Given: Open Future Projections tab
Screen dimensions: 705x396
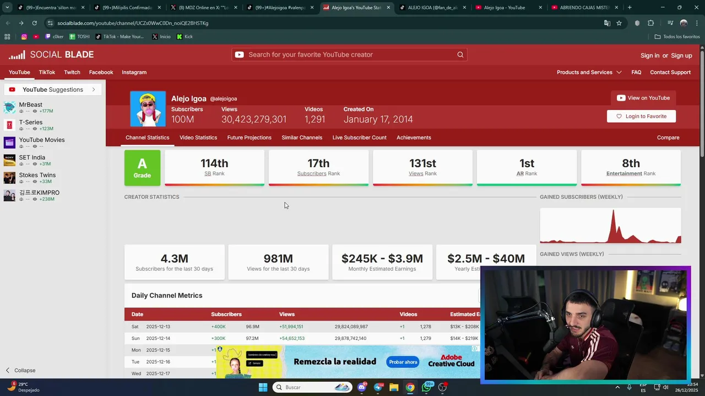Looking at the screenshot, I should click(x=249, y=137).
